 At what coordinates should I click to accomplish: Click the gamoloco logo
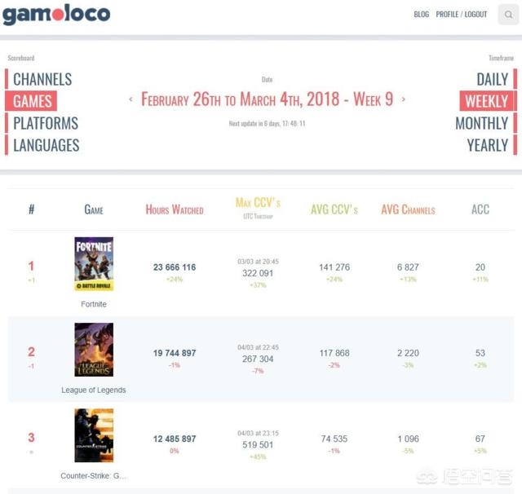pos(56,15)
